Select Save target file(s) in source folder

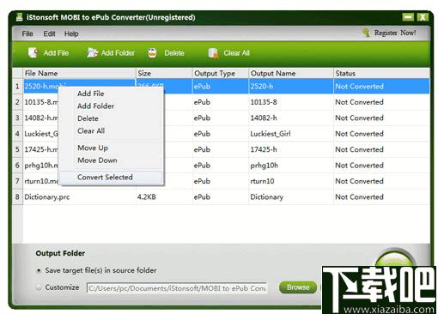[x=39, y=270]
